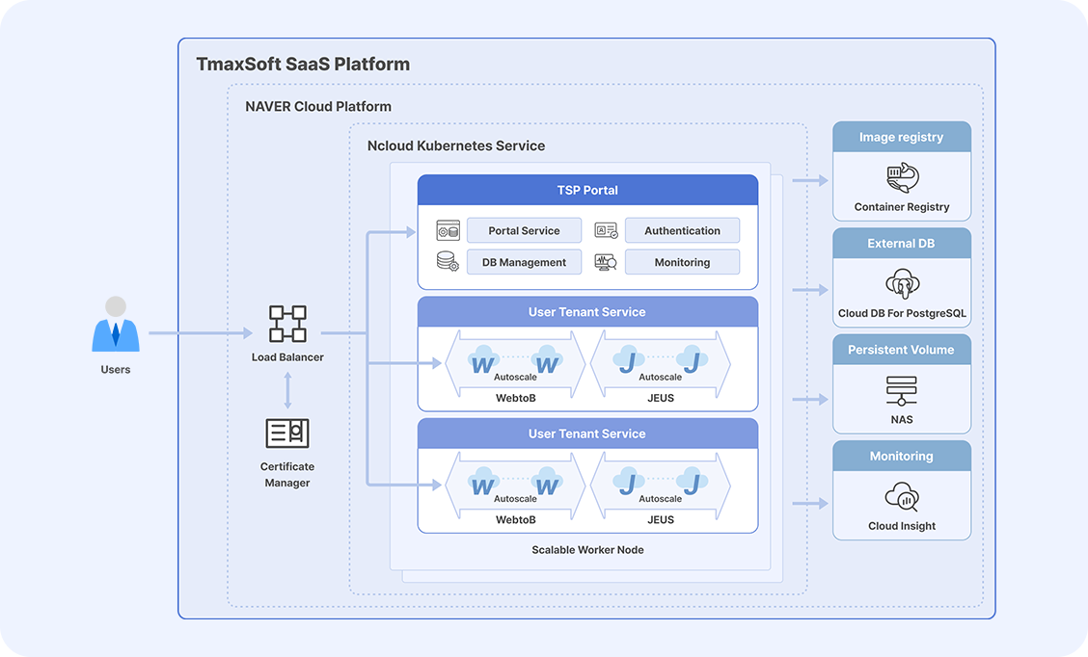Click the Portal Service button

524,230
